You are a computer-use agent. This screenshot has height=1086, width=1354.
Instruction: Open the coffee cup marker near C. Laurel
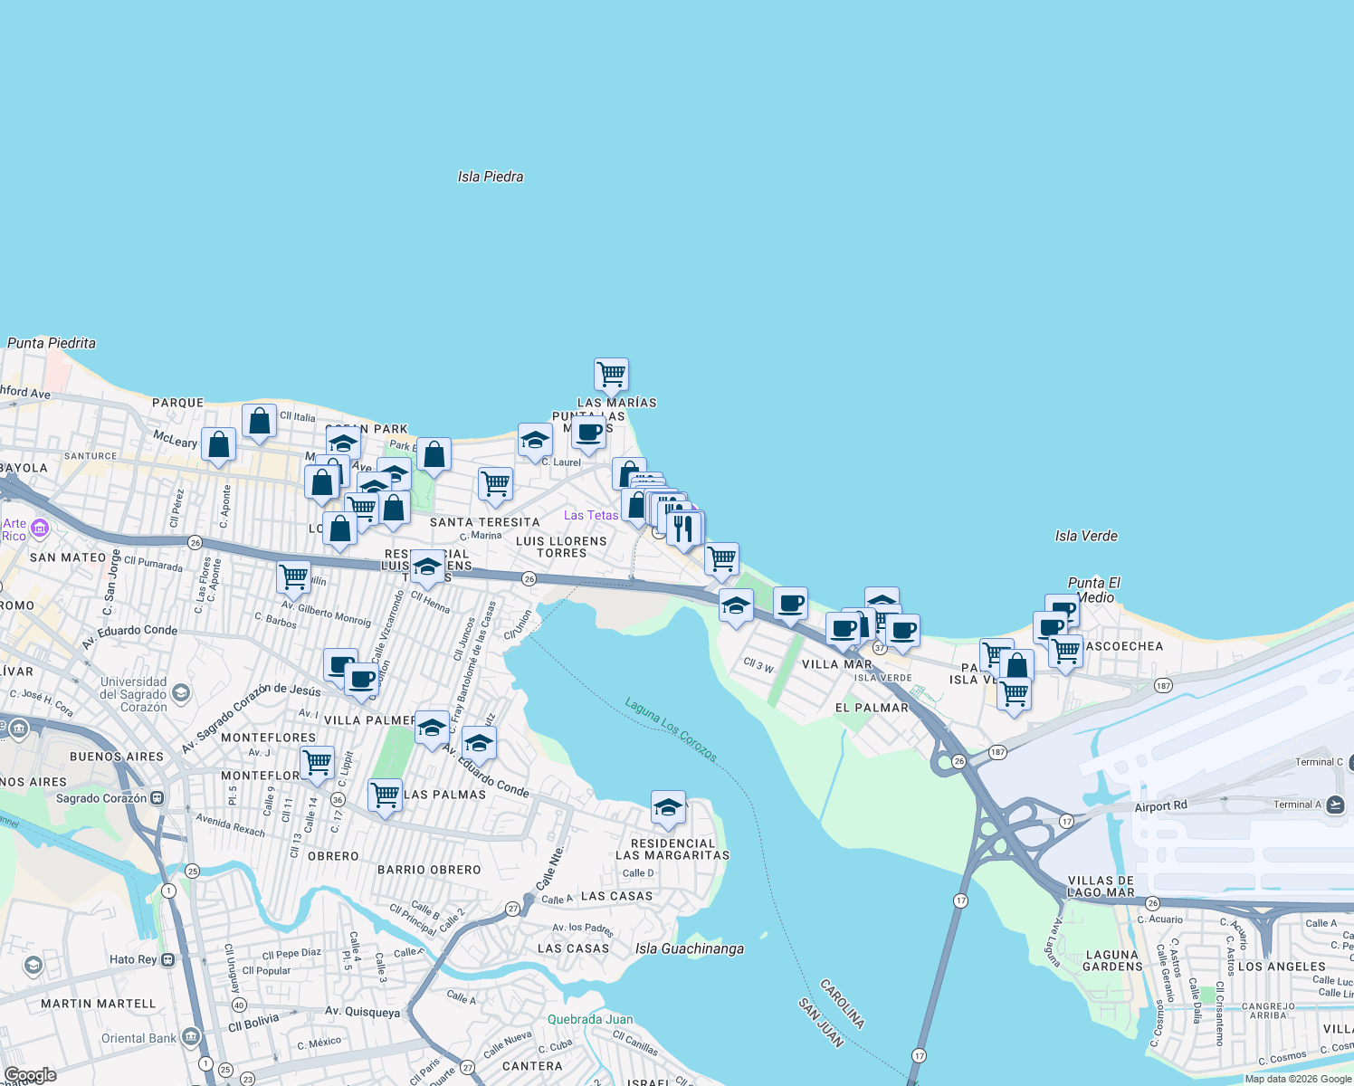coord(588,434)
